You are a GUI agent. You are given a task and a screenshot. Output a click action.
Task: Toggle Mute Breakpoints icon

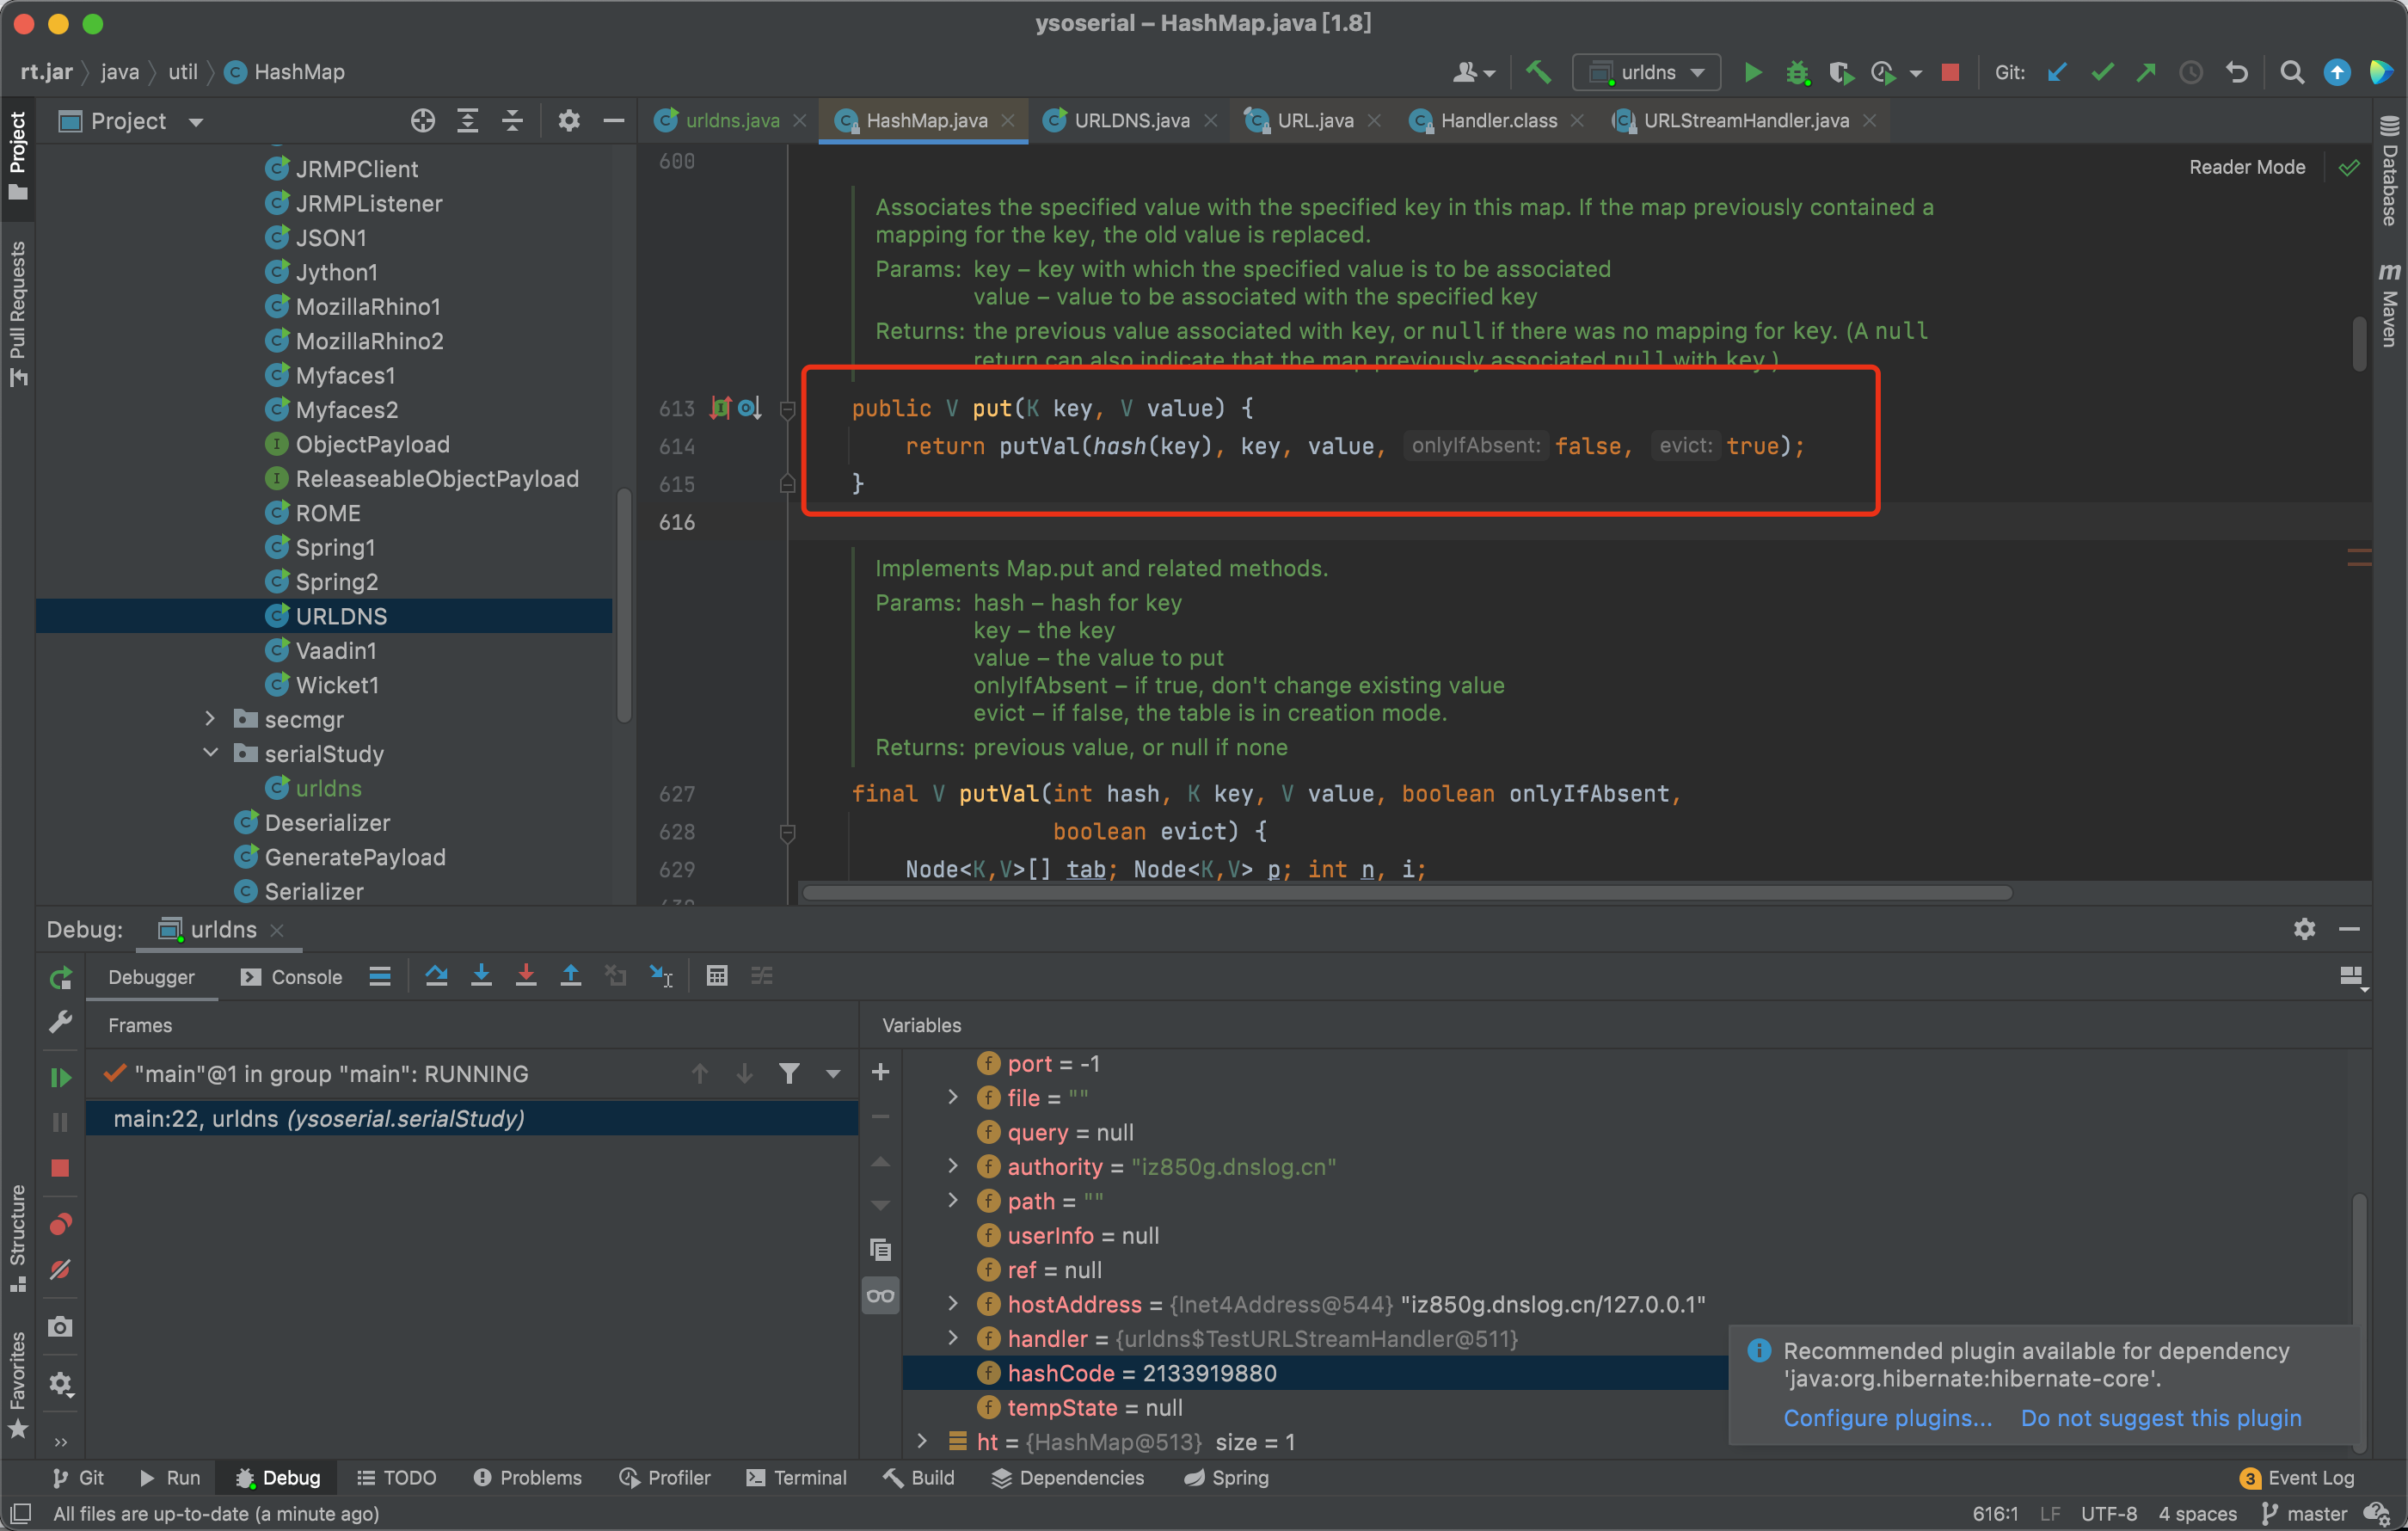(60, 1269)
